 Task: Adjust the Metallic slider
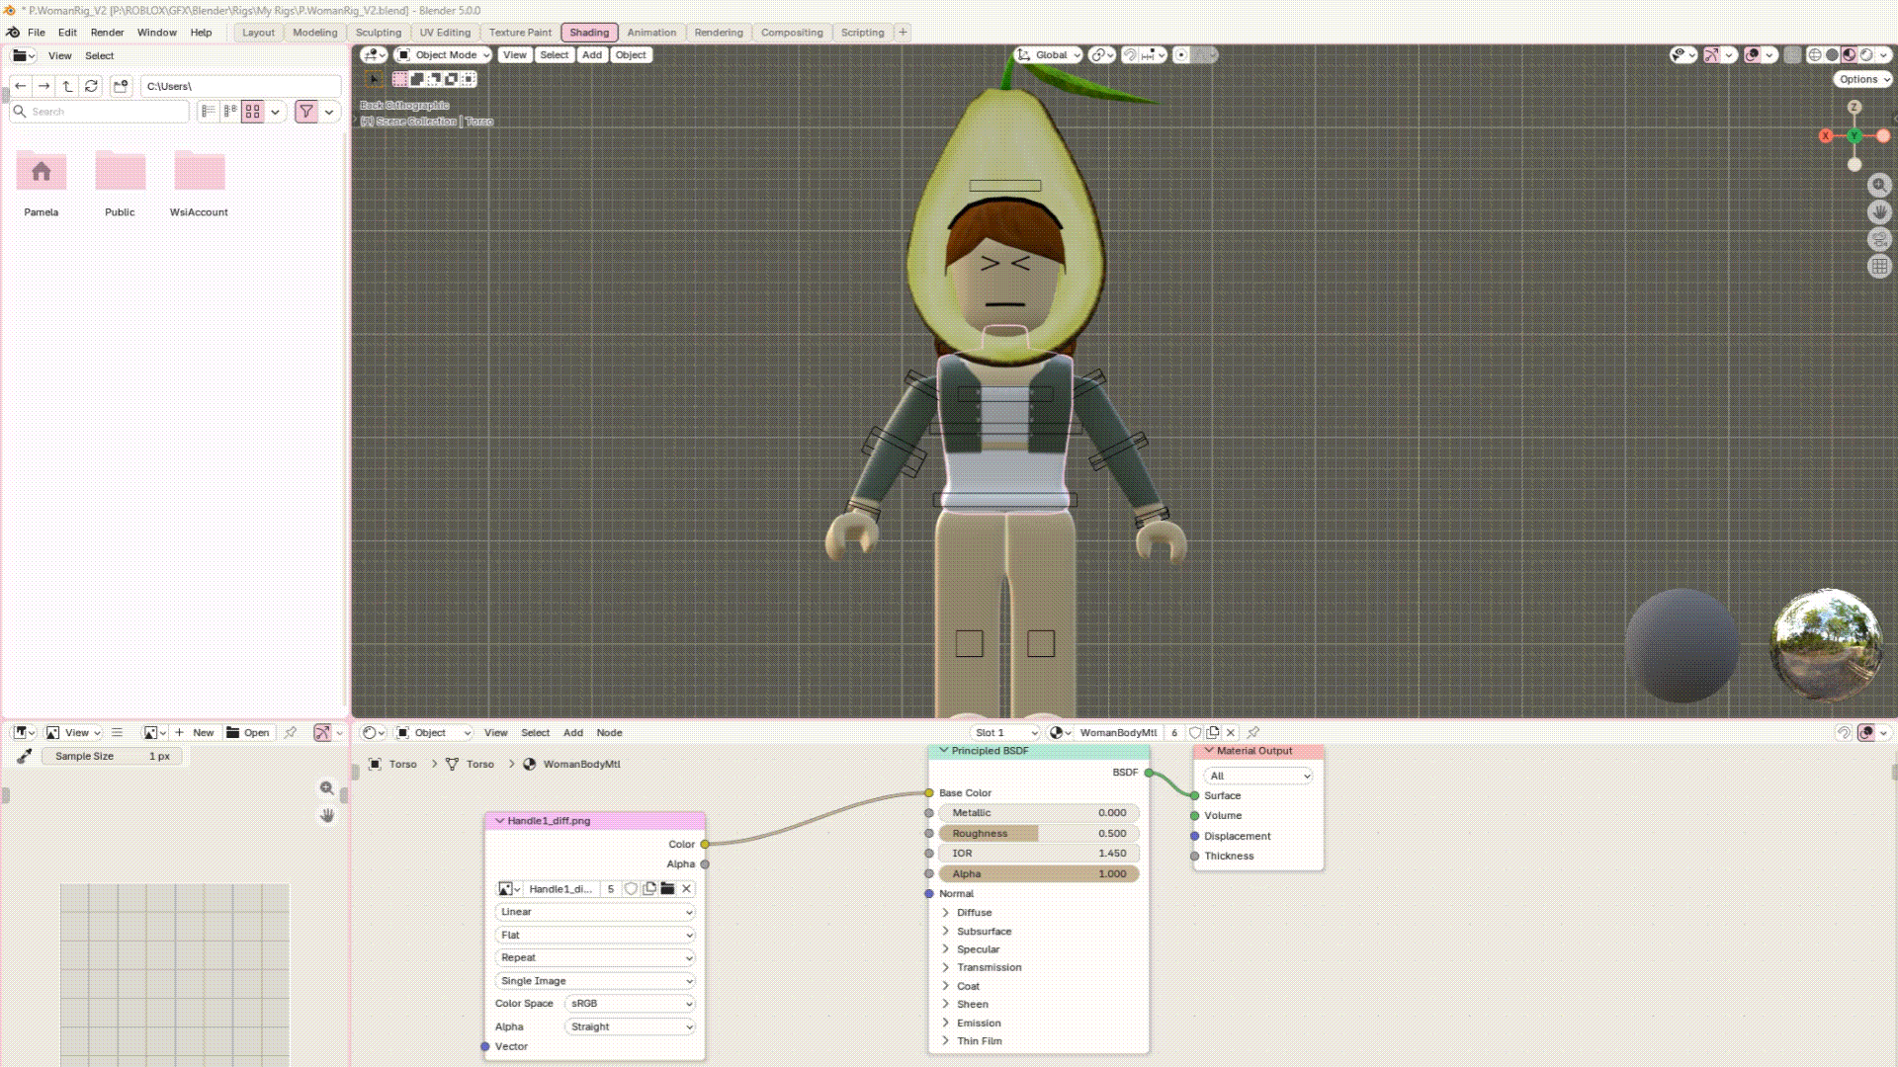pyautogui.click(x=1038, y=813)
